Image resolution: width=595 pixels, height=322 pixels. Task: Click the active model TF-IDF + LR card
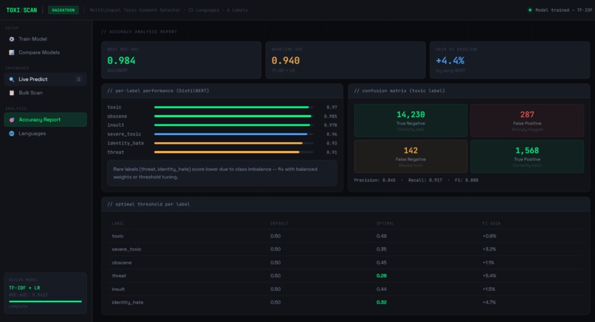click(x=46, y=293)
